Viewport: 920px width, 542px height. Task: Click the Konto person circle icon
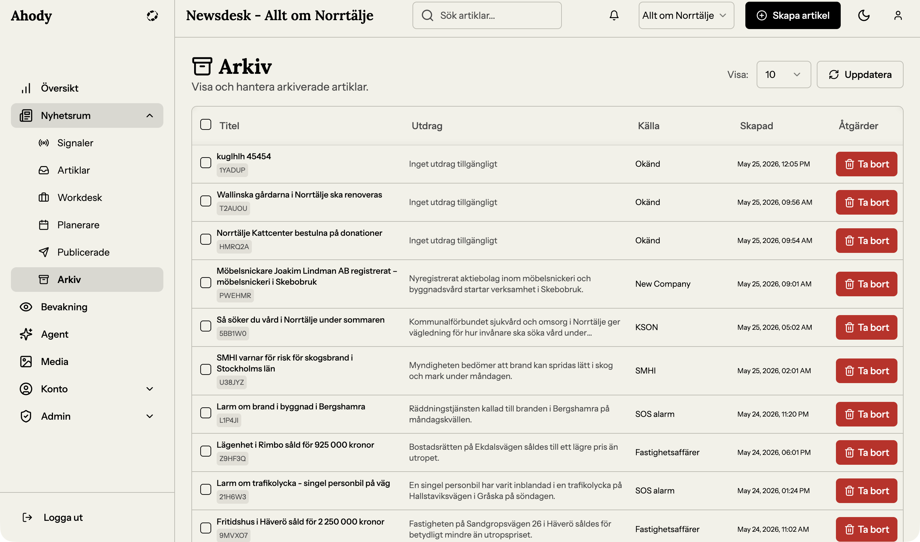(26, 389)
